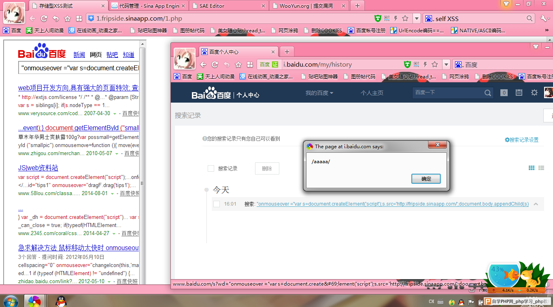Screen dimensions: 553x307
Task: Click wrench settings icon in back browser
Action: point(544,19)
